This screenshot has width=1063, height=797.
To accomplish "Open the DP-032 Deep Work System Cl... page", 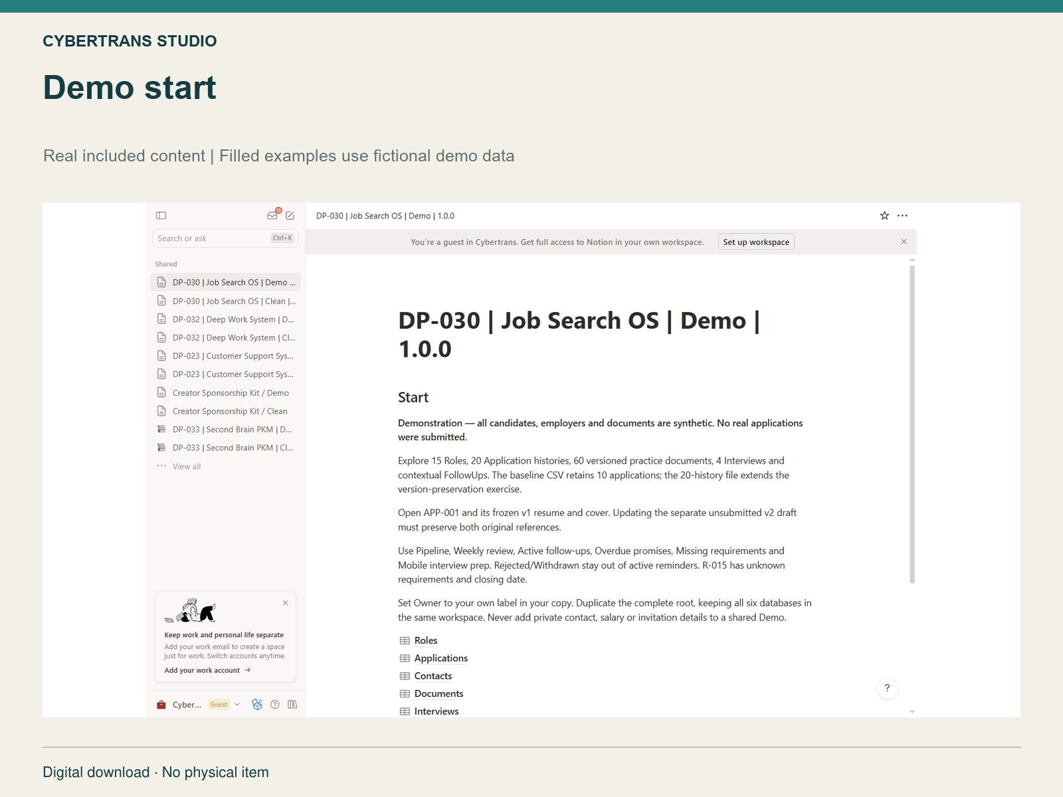I will (x=226, y=337).
